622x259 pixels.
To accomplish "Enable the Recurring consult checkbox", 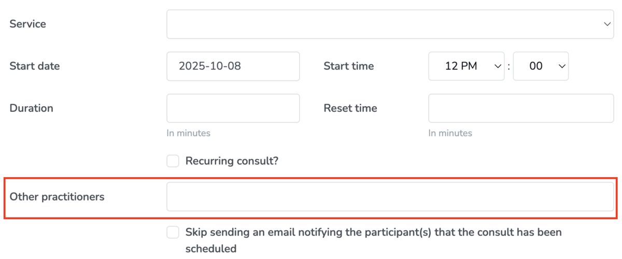I will coord(173,161).
